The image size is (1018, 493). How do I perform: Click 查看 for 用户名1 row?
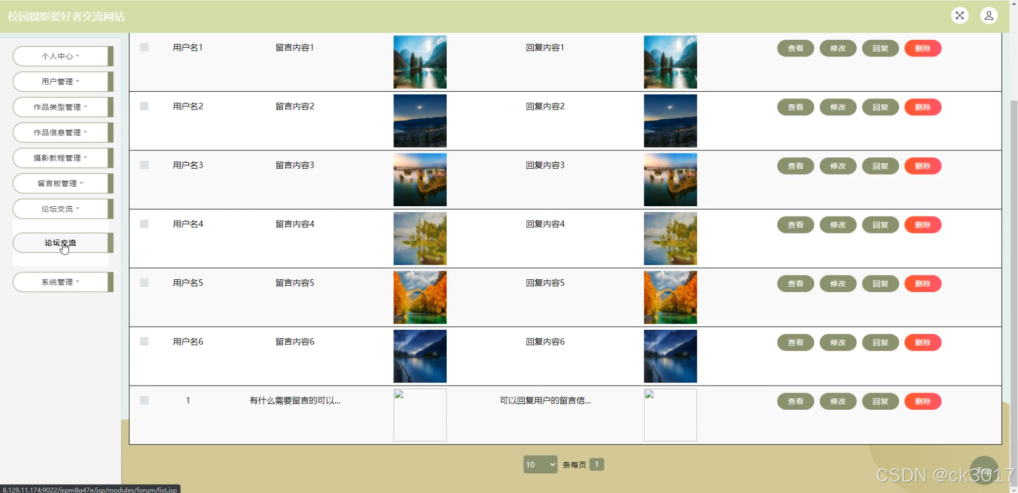[x=795, y=48]
